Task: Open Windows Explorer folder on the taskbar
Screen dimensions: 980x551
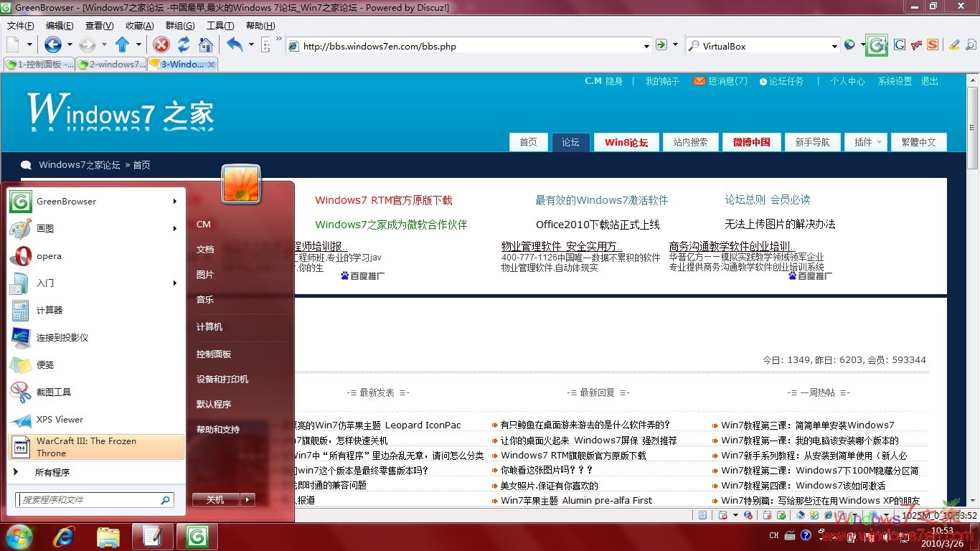Action: [108, 536]
